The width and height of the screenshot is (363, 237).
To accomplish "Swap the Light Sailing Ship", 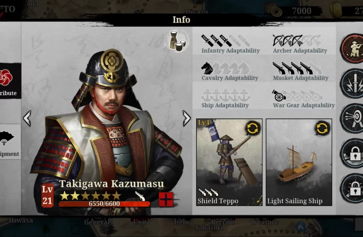I will point(322,128).
